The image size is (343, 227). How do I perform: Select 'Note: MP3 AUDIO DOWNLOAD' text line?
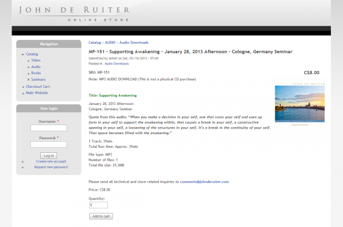tap(142, 79)
